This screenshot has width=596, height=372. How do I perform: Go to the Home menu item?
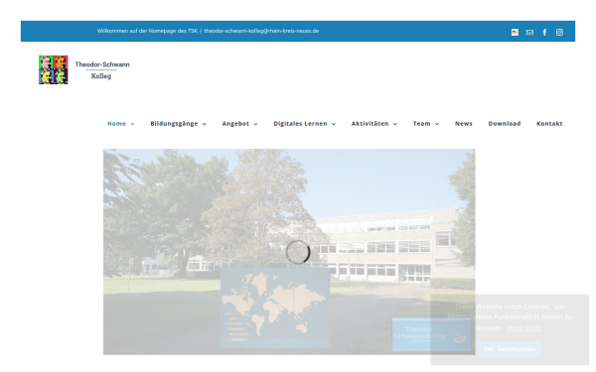[116, 124]
